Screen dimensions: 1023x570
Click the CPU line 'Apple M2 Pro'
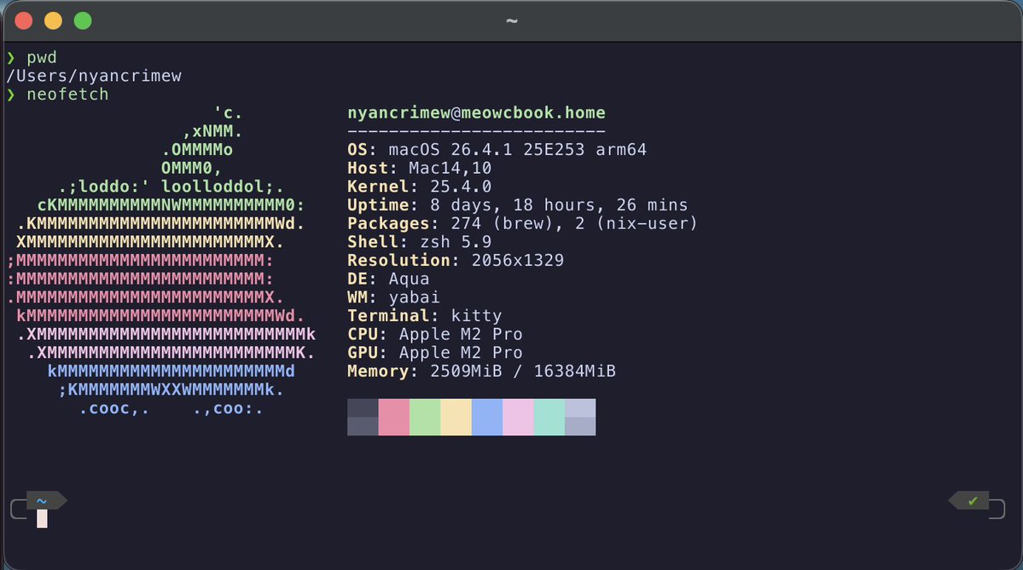tap(461, 334)
